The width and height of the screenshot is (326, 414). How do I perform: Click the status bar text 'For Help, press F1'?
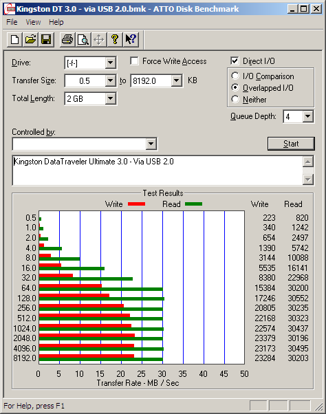pyautogui.click(x=34, y=406)
